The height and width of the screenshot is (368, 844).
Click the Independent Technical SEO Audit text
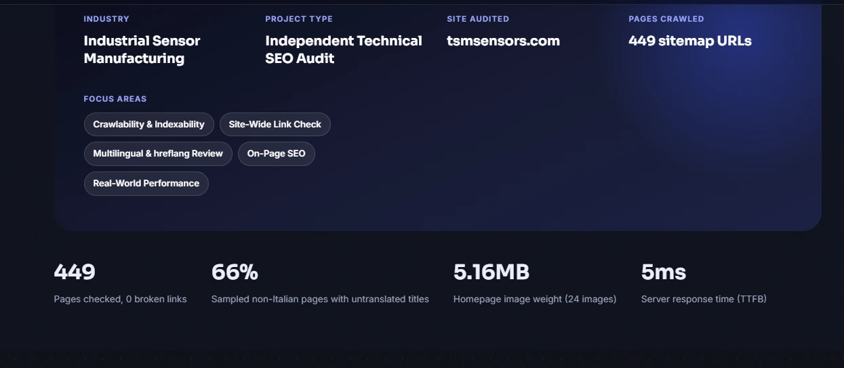point(344,49)
